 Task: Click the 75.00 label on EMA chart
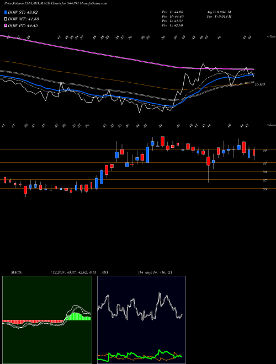[259, 84]
